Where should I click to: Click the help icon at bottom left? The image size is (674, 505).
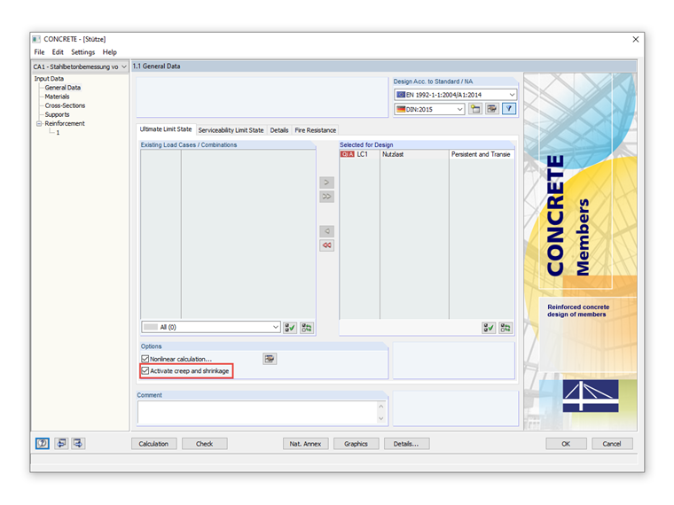tap(43, 443)
